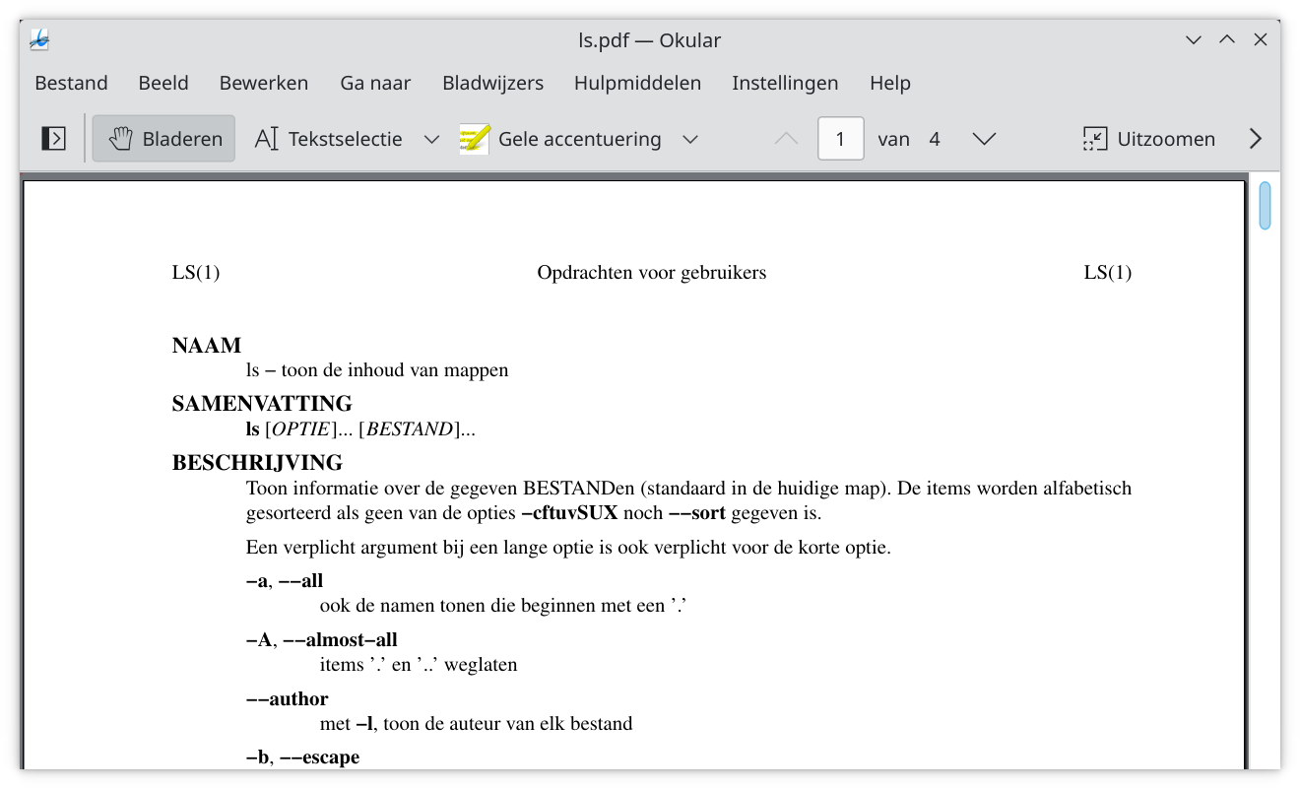The height and width of the screenshot is (789, 1300).
Task: Focus the page number input field
Action: pyautogui.click(x=841, y=139)
